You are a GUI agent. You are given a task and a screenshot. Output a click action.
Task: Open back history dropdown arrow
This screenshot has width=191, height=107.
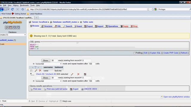point(8,9)
